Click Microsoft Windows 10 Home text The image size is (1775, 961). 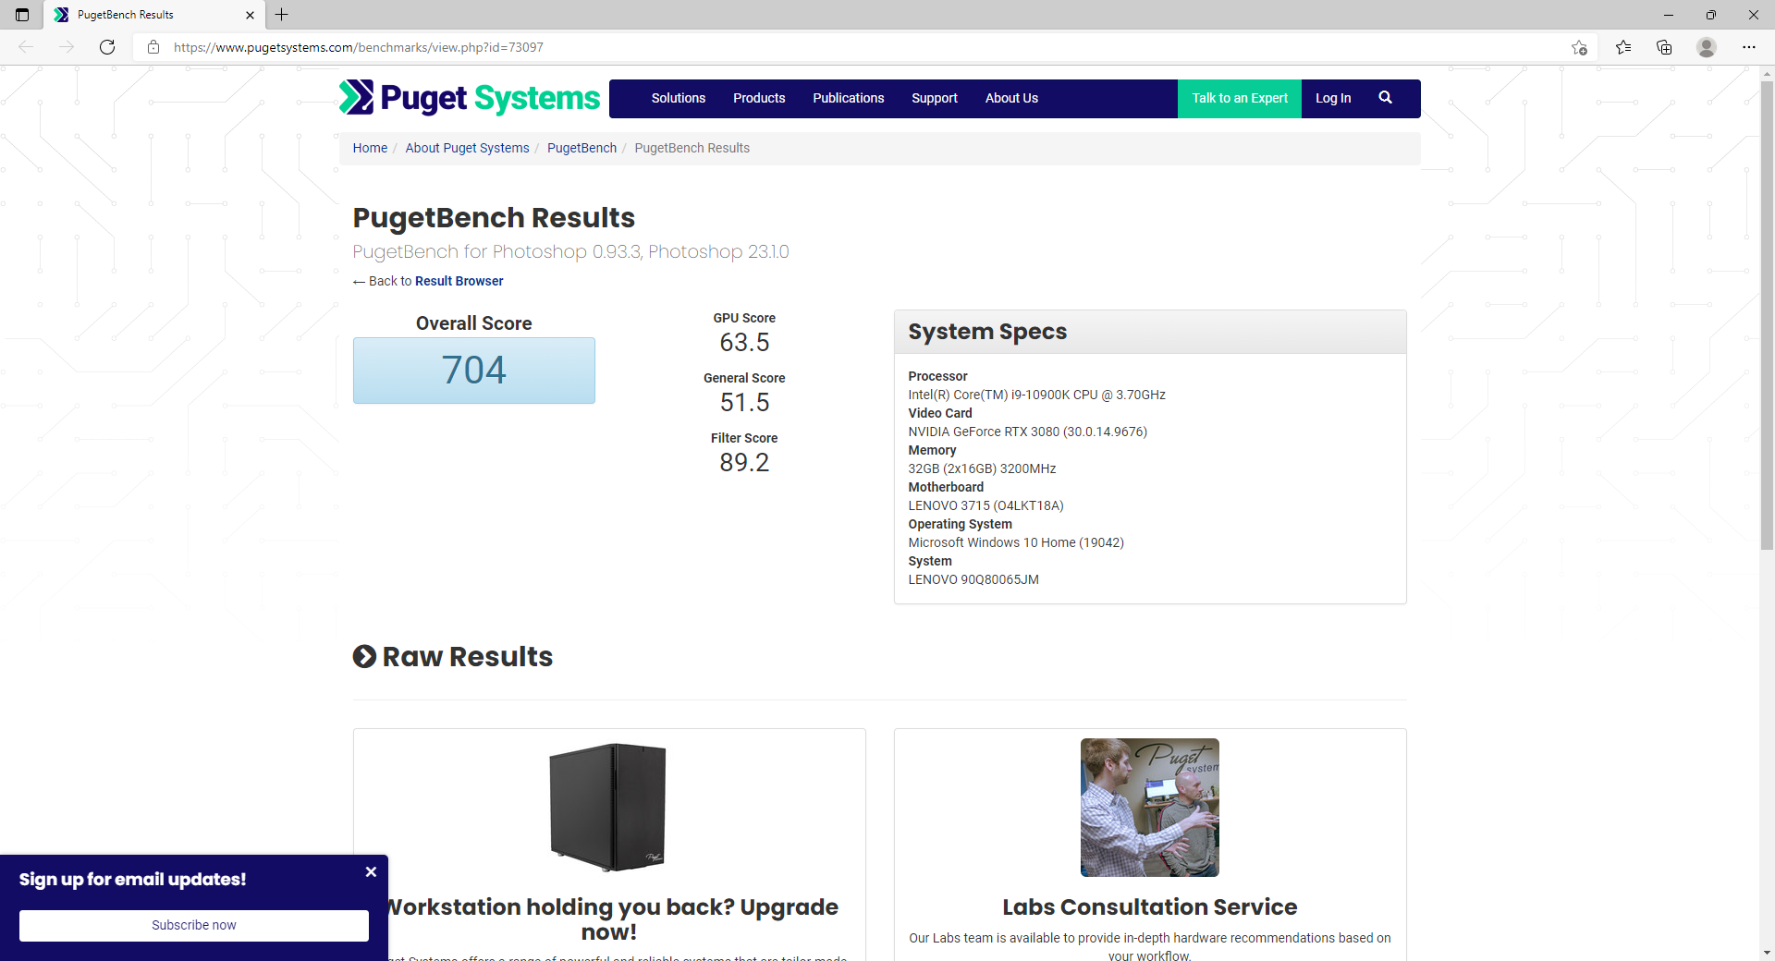[x=1016, y=542]
